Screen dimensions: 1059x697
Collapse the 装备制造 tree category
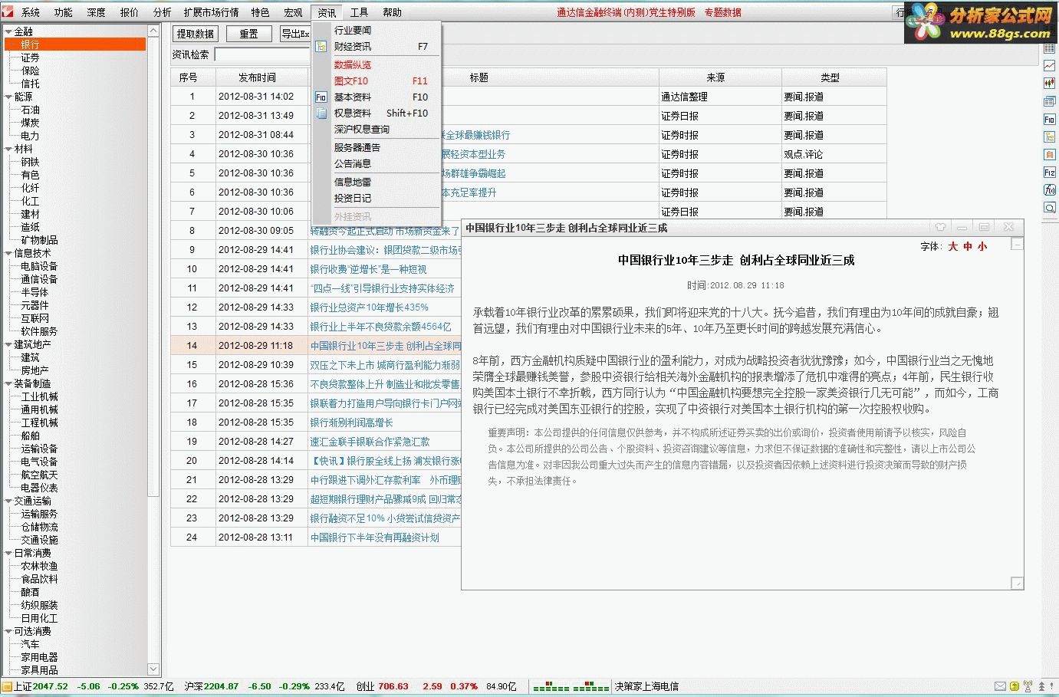8,383
